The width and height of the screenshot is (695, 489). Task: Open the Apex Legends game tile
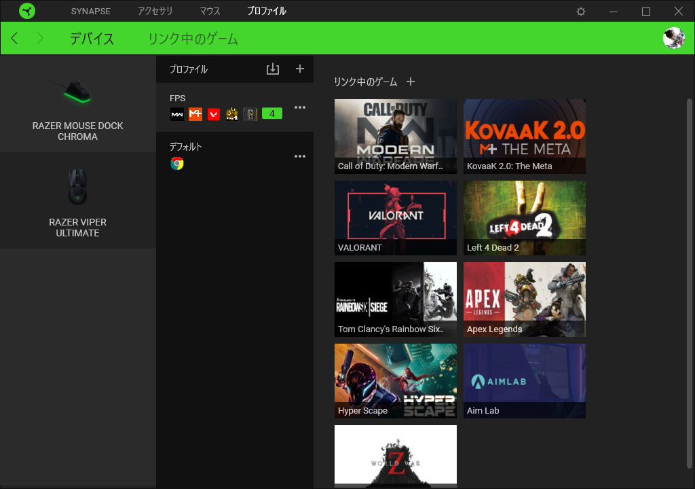525,300
